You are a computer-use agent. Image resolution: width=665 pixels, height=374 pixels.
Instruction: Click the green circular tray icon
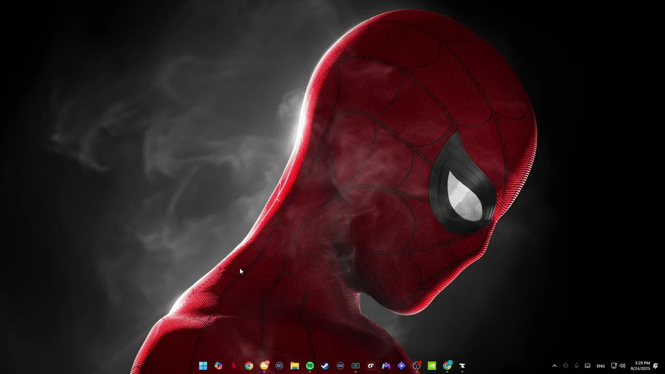tap(566, 366)
